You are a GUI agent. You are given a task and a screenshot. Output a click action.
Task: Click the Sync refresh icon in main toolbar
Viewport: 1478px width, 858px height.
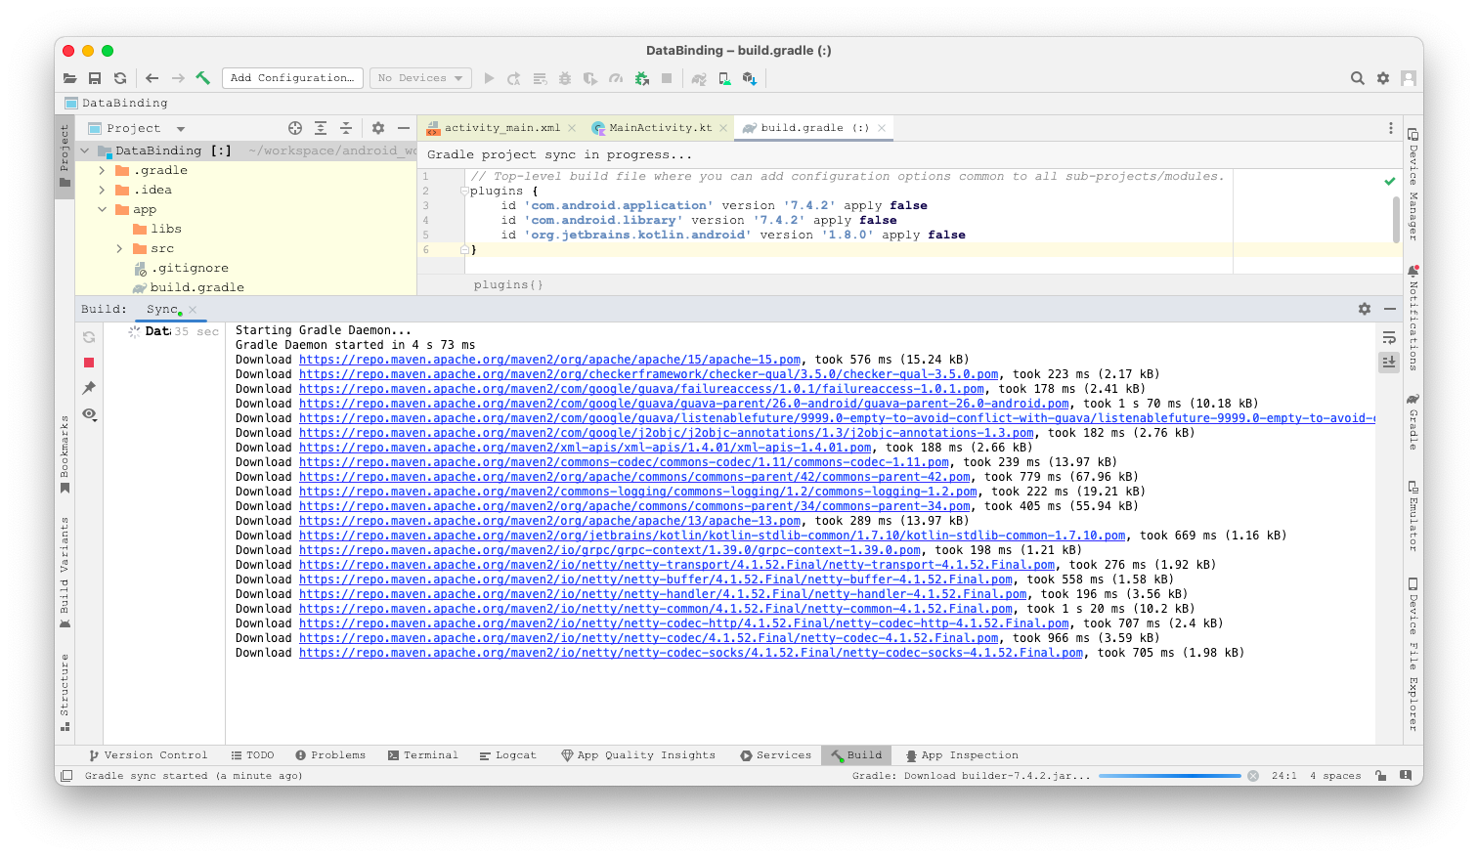tap(120, 78)
